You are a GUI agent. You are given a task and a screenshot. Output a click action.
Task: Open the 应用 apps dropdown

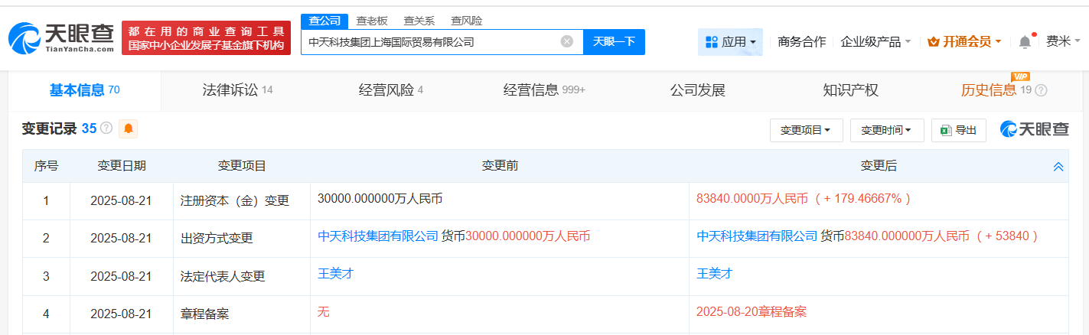click(730, 41)
